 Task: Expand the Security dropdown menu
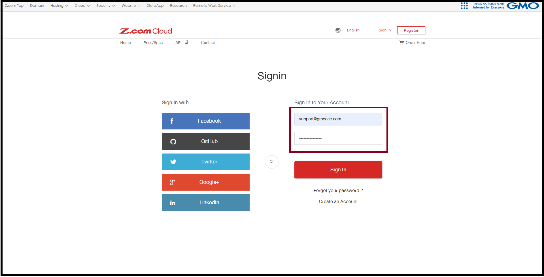pos(105,6)
